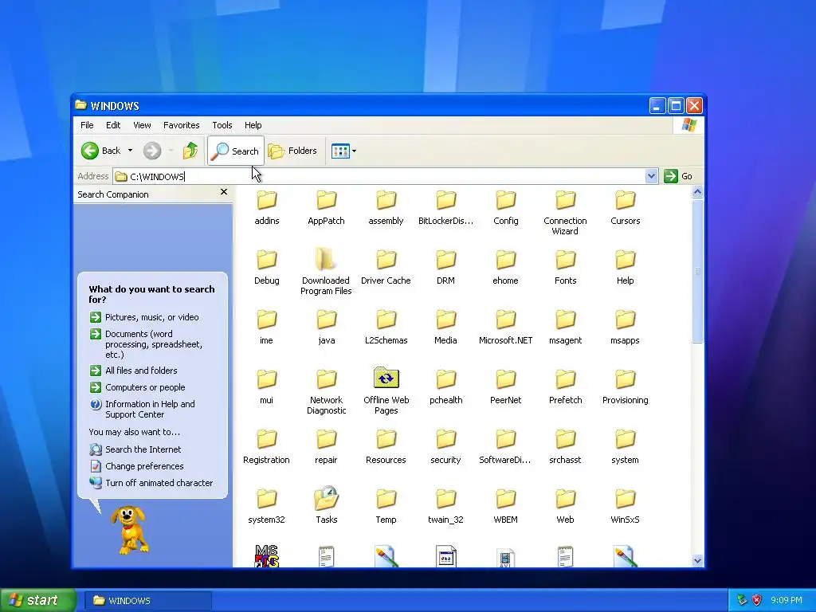Select the system32 folder
Image resolution: width=816 pixels, height=612 pixels.
(x=266, y=506)
